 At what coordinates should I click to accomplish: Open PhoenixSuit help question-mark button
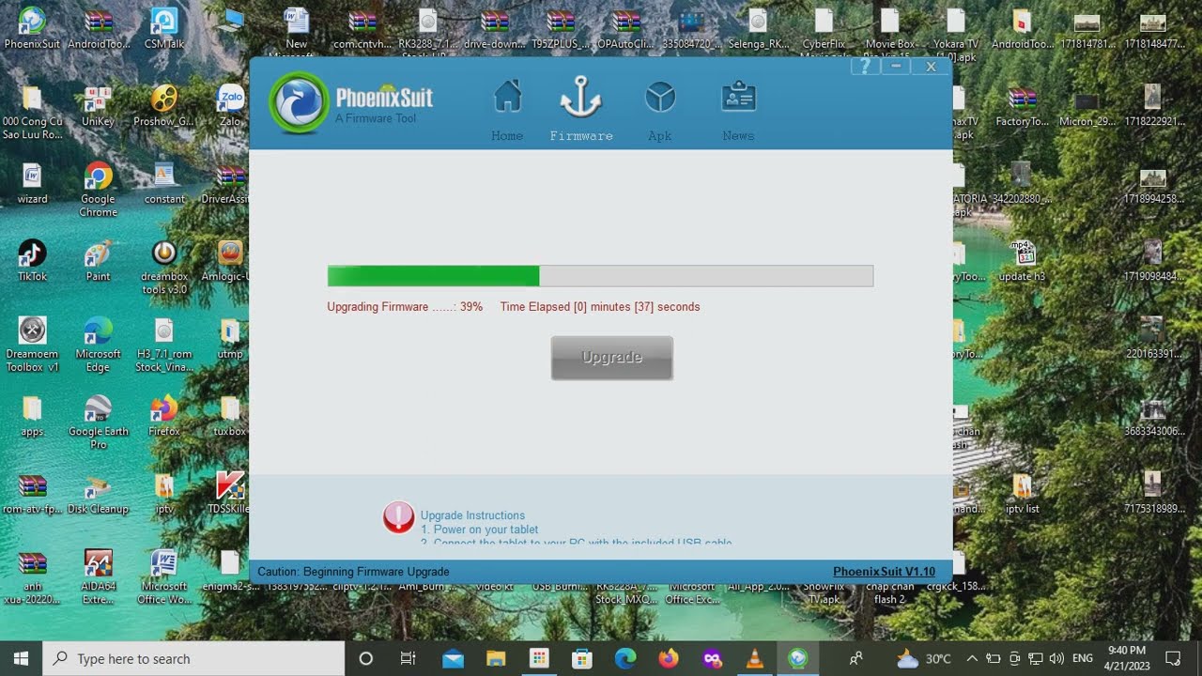(865, 67)
